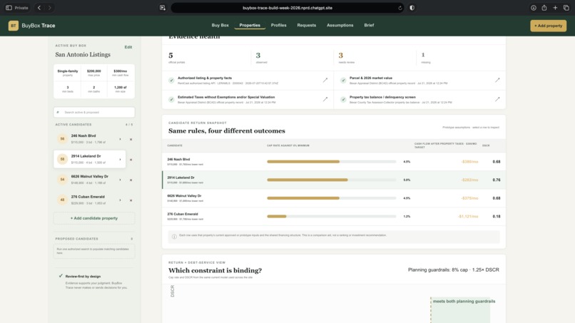Open the Buy Box tab
575x323 pixels.
coord(220,25)
